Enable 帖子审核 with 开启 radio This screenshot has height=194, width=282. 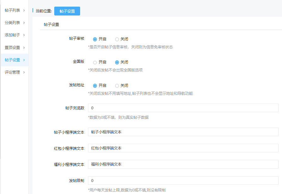tap(95, 39)
